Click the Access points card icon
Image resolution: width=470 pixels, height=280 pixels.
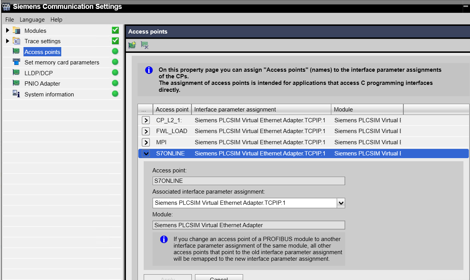(x=16, y=51)
